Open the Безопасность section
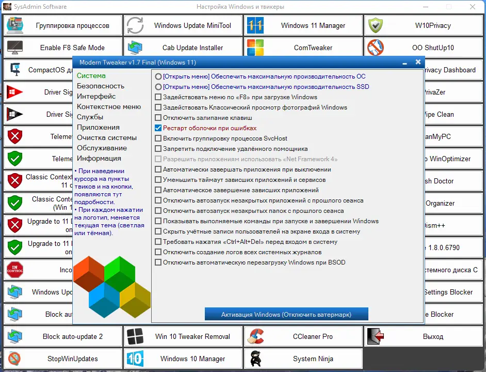Viewport: 486px width, 372px height. tap(101, 86)
